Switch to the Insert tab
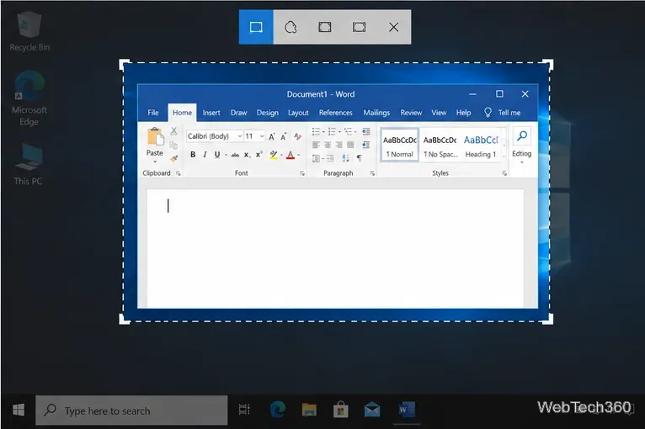The height and width of the screenshot is (429, 645). [211, 113]
